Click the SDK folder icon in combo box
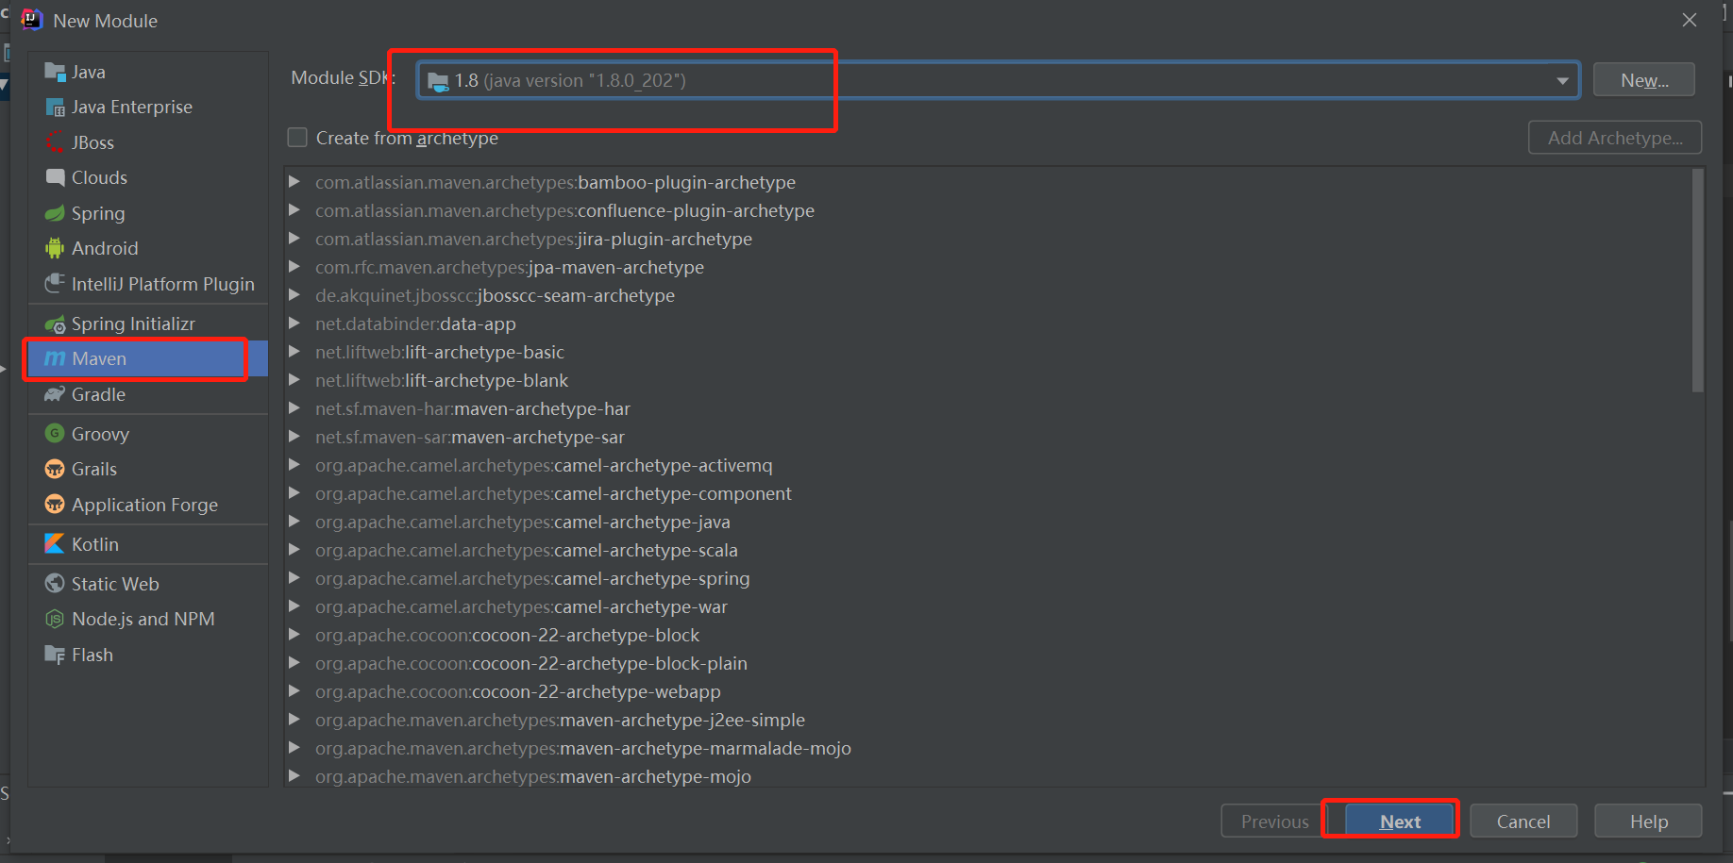Screen dimensions: 1733x863 click(x=438, y=82)
